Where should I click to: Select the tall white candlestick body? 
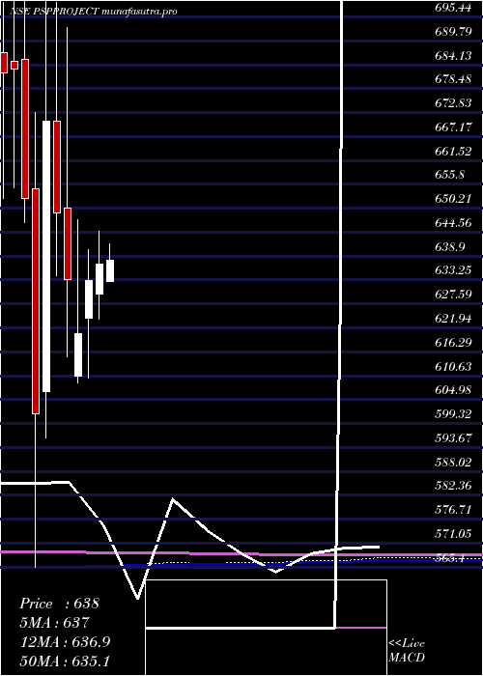pyautogui.click(x=46, y=257)
